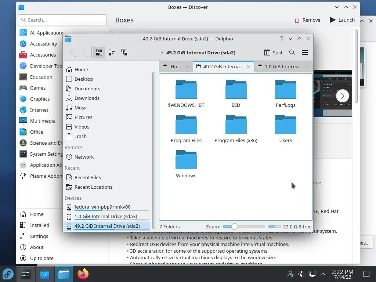Viewport: 376px width, 282px height.
Task: Open Documents in places panel
Action: tap(108, 89)
